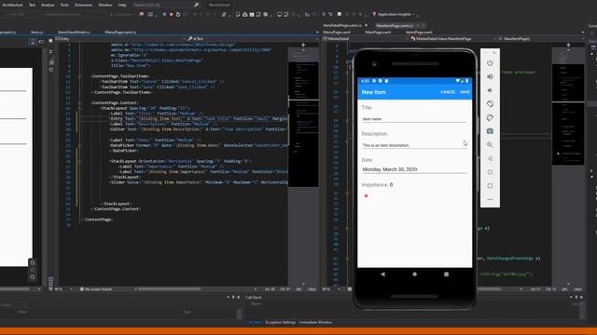Switch to the ItemDetailPage.xaml.cs tab
Screen dimensions: 597x335
click(342, 25)
